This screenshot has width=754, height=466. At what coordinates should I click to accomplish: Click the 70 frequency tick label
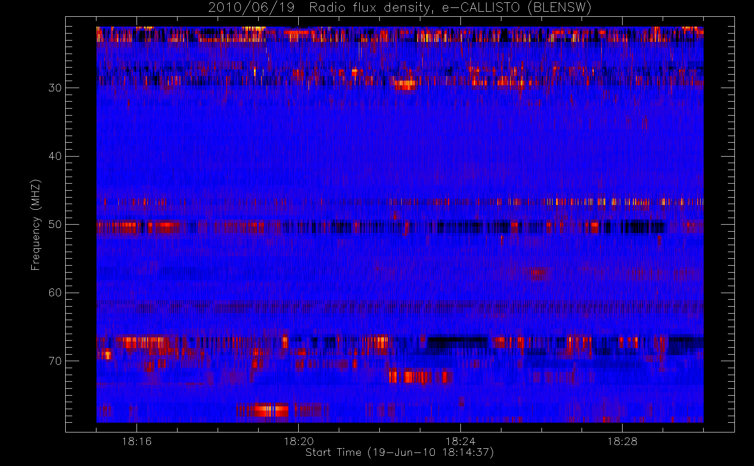point(55,361)
